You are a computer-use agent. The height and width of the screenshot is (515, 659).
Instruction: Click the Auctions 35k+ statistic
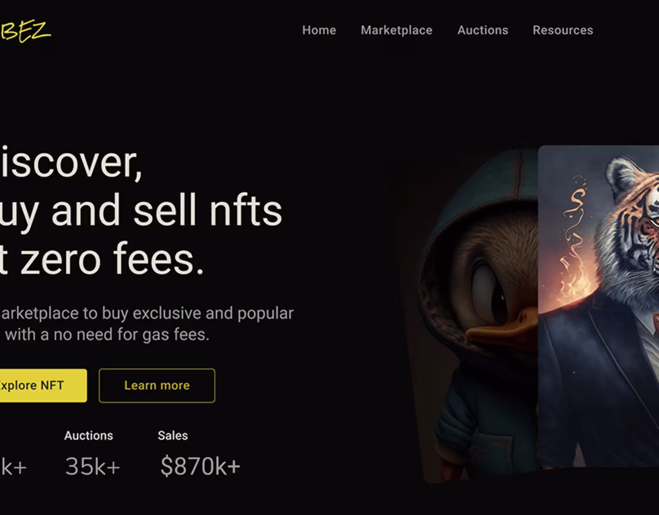(x=92, y=466)
